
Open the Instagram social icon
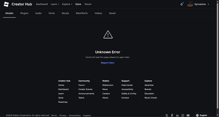(x=183, y=115)
